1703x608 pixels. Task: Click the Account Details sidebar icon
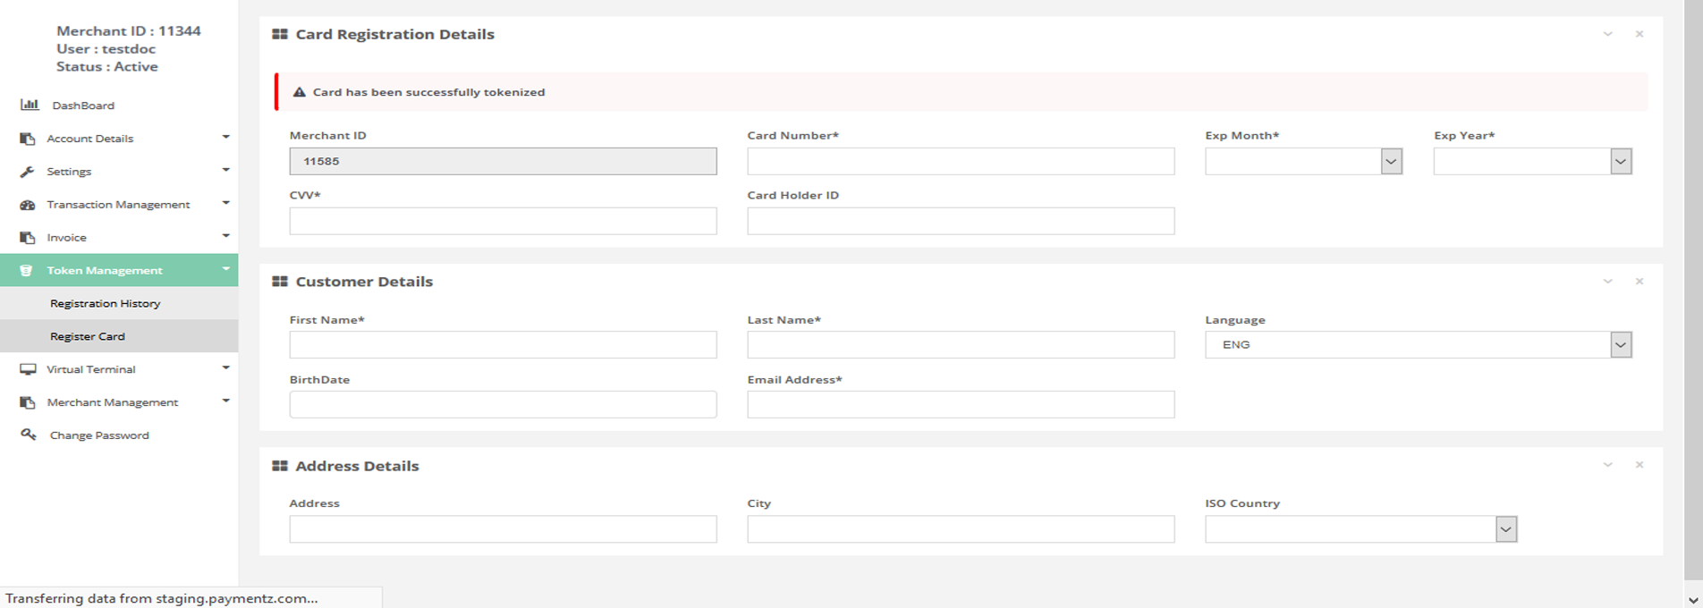(28, 139)
